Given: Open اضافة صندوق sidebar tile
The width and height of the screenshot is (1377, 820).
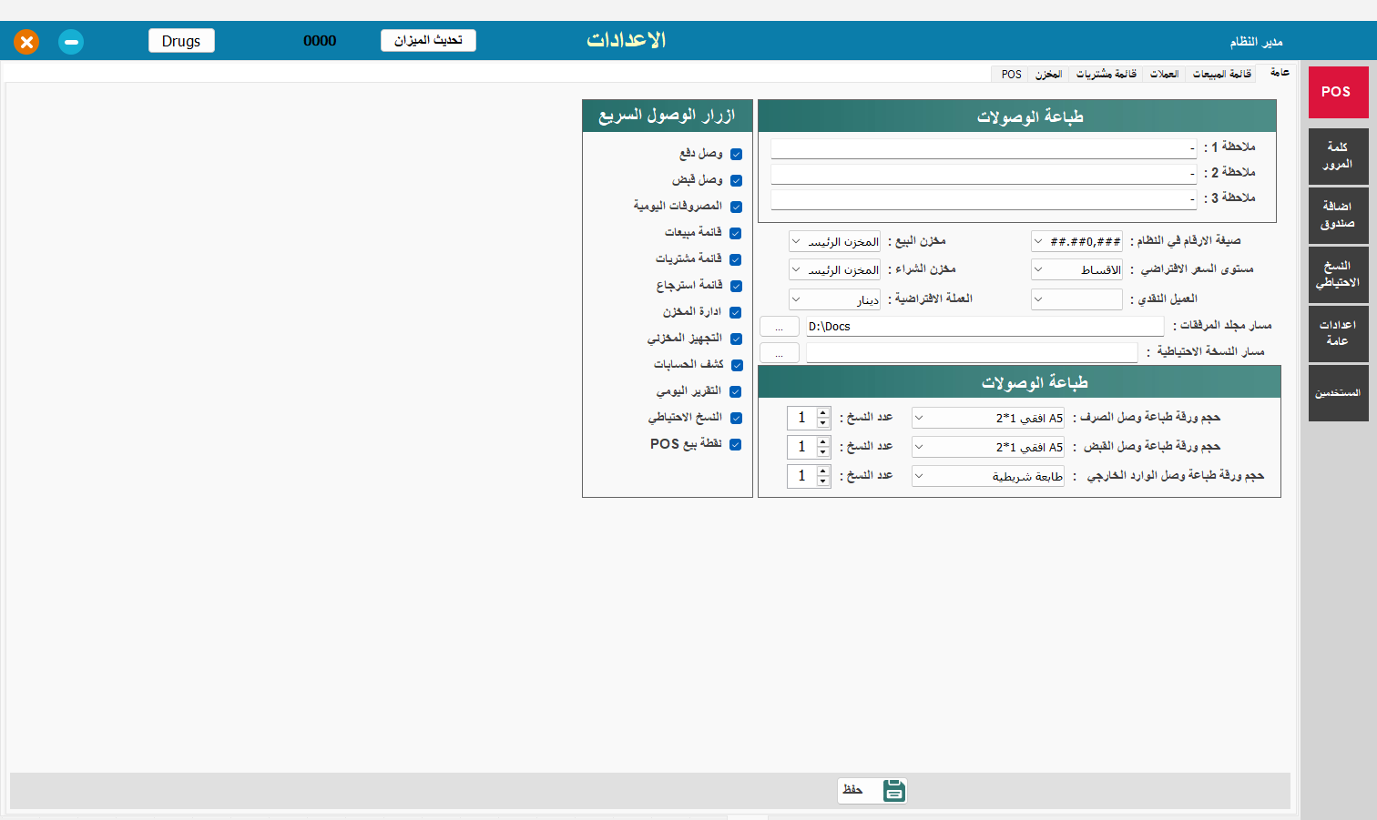Looking at the screenshot, I should (x=1338, y=215).
